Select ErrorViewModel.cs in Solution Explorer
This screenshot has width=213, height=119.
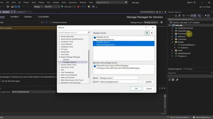tap(188, 45)
